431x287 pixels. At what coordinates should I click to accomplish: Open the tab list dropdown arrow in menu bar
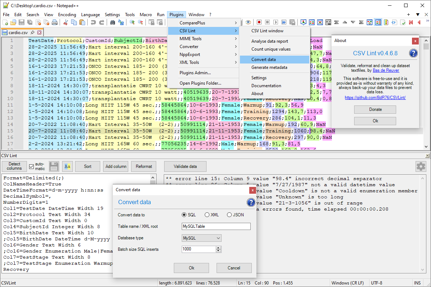(x=418, y=15)
